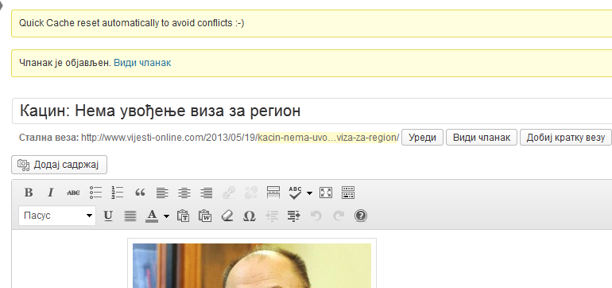Open Види чланак link in published notice

coord(142,63)
